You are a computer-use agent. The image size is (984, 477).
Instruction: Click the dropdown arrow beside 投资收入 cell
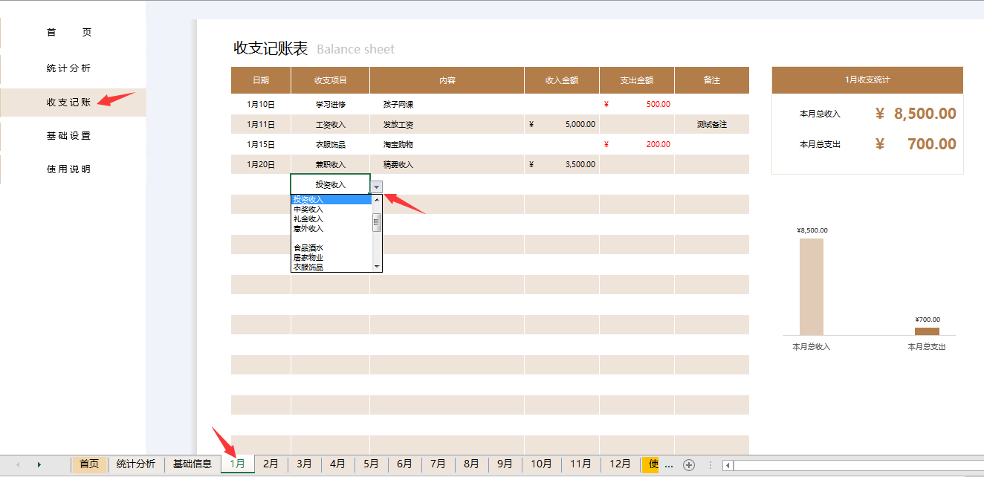pos(376,186)
